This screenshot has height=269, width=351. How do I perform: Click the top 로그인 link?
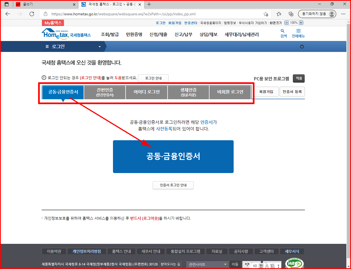161,23
